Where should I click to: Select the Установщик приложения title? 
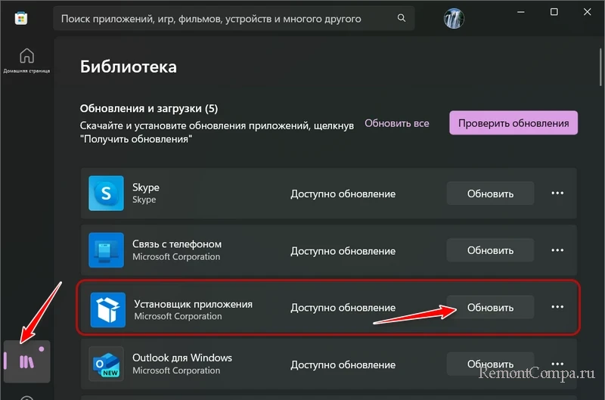click(x=194, y=304)
